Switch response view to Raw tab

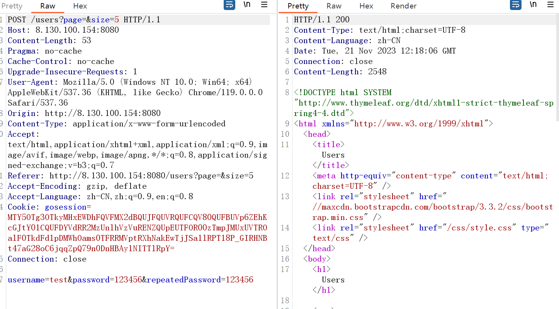click(x=334, y=6)
